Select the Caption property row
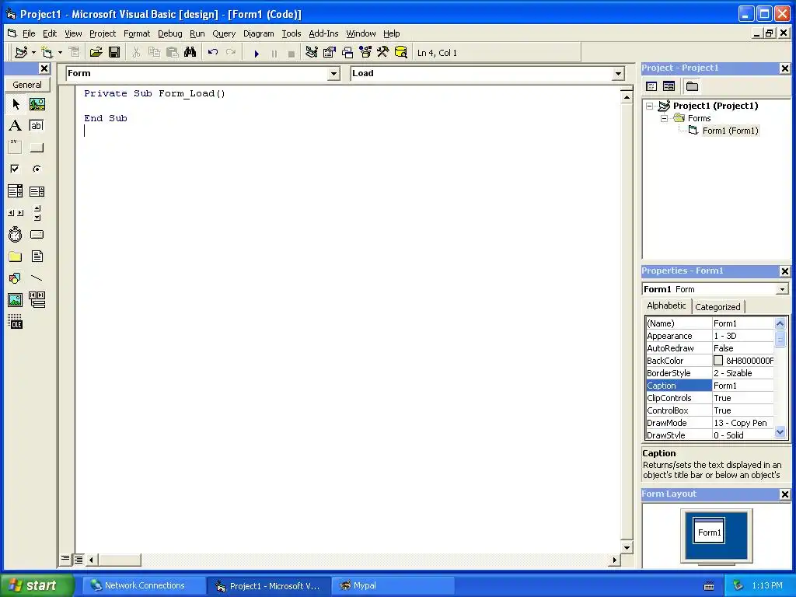This screenshot has height=597, width=796. click(x=710, y=386)
